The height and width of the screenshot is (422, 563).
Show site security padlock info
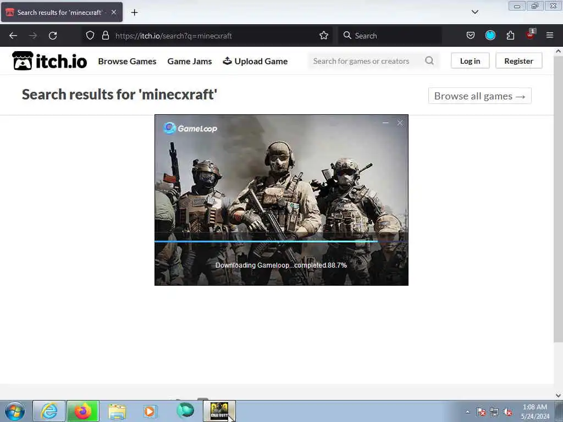105,35
